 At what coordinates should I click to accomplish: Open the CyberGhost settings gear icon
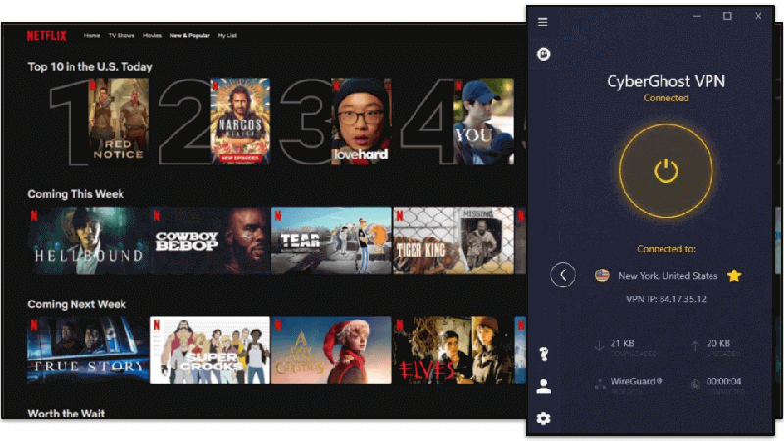point(544,418)
